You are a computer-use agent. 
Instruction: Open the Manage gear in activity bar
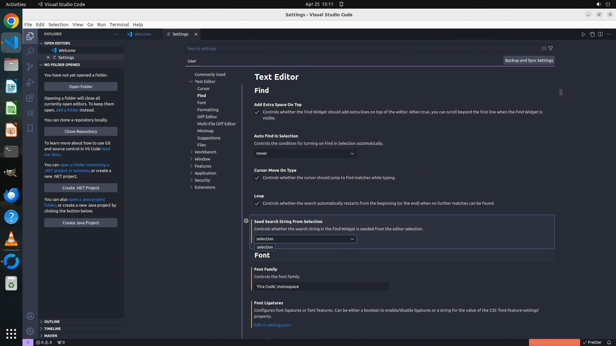pyautogui.click(x=30, y=331)
